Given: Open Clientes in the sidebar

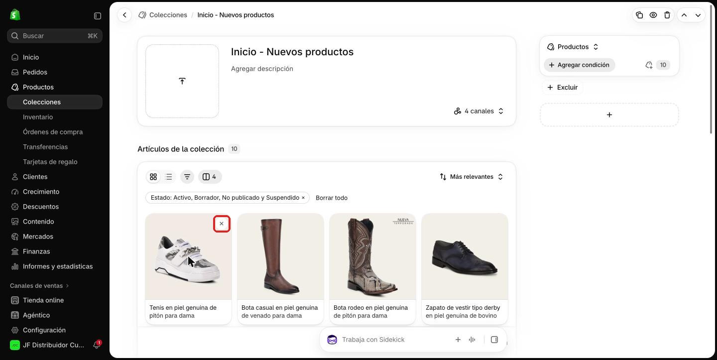Looking at the screenshot, I should point(55,177).
